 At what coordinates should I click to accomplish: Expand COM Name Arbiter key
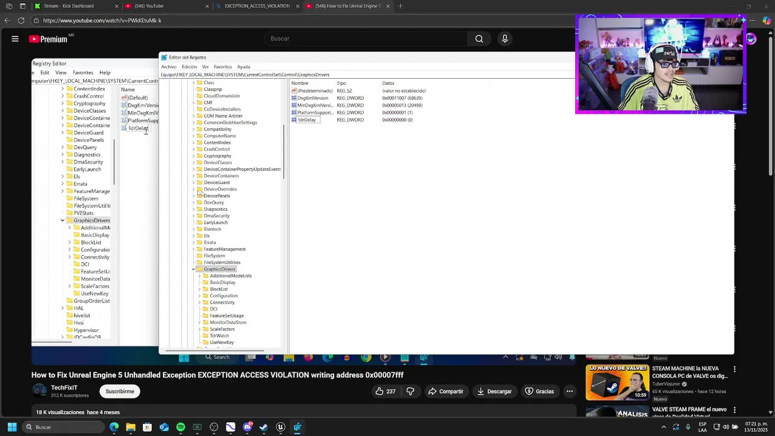point(193,116)
